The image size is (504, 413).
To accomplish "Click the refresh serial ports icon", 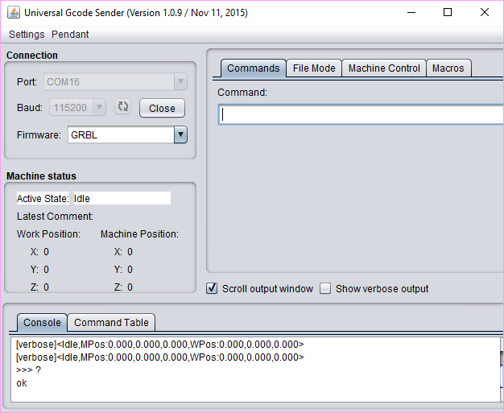I will point(122,107).
